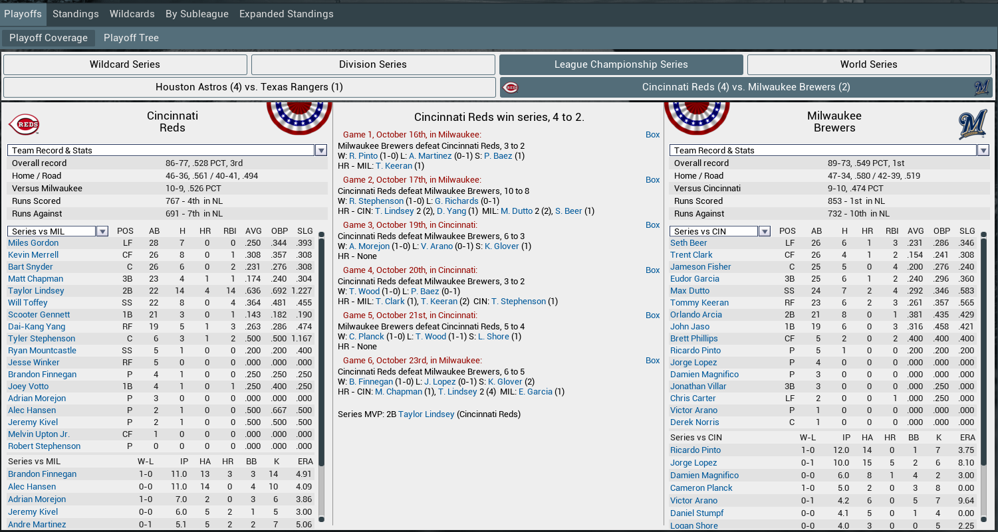Click the Reds ERA column header
Image resolution: width=998 pixels, height=532 pixels.
point(304,462)
